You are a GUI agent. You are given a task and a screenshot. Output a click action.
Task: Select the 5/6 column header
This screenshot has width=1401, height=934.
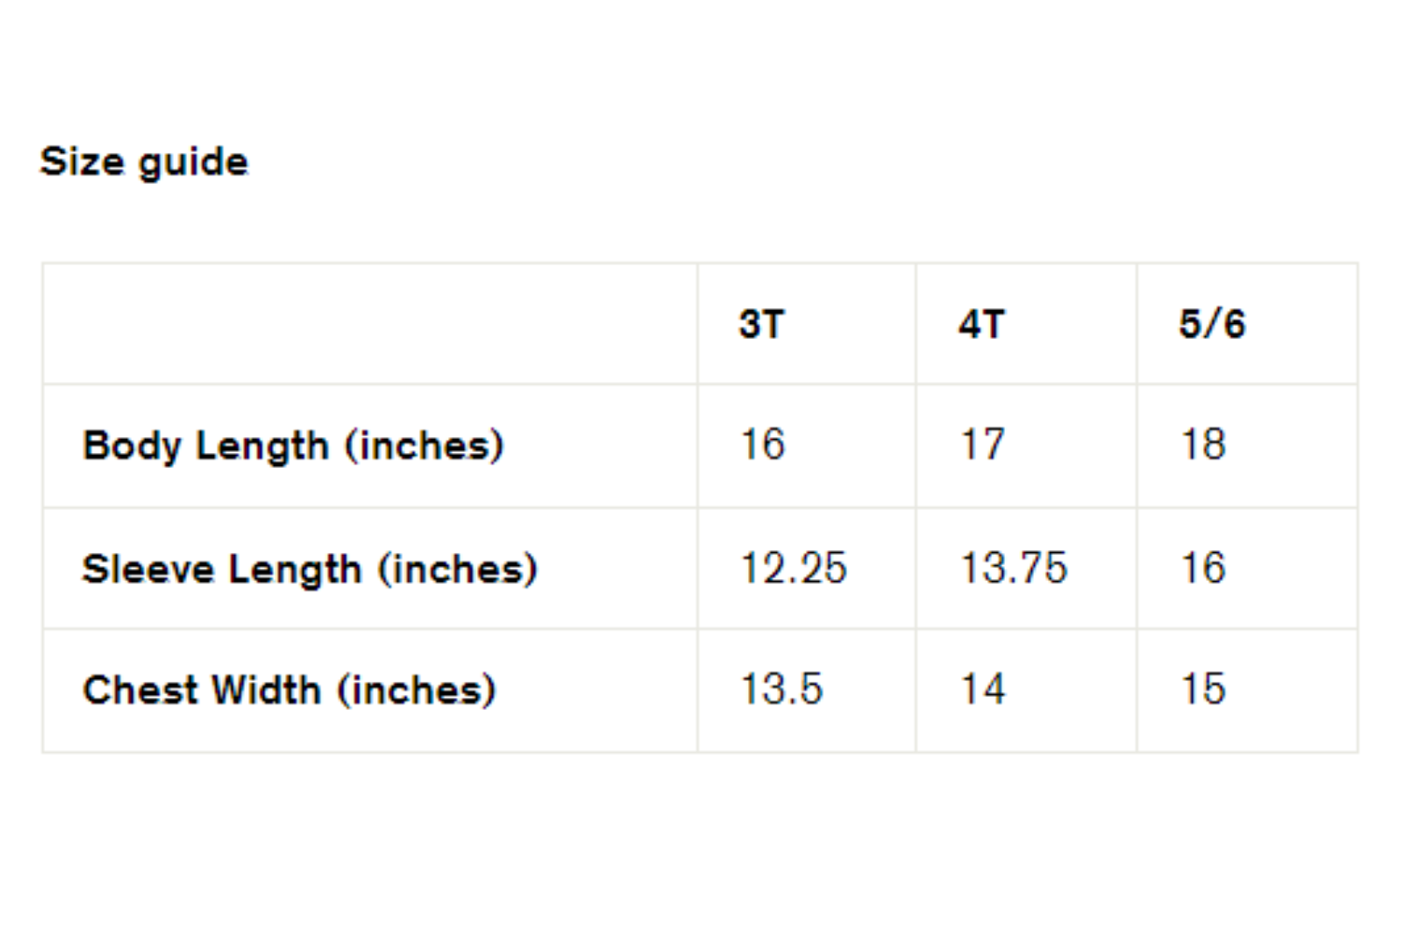click(1211, 324)
